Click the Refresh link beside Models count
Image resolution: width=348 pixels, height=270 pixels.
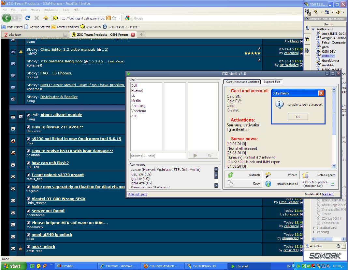[328, 194]
